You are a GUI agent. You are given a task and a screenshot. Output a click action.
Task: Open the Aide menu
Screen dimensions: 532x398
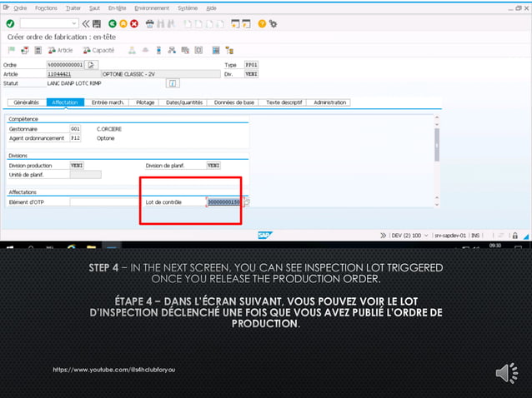tap(211, 8)
